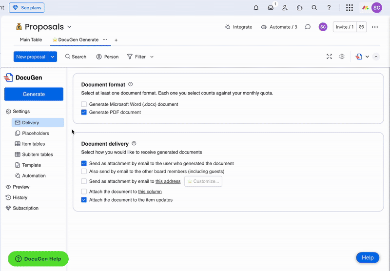This screenshot has width=390, height=271.
Task: Click the SC board member avatar
Action: [323, 27]
